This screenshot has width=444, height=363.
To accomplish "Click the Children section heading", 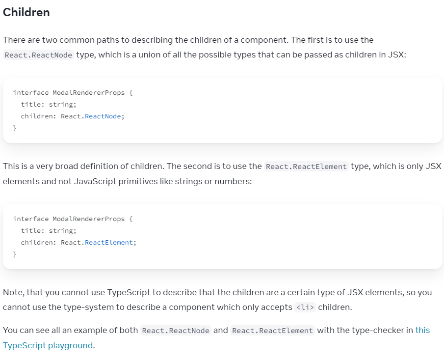I will [26, 12].
